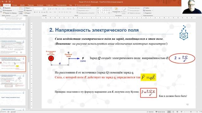Toggle Underline formatting button
The image size is (202, 113).
pyautogui.click(x=39, y=12)
